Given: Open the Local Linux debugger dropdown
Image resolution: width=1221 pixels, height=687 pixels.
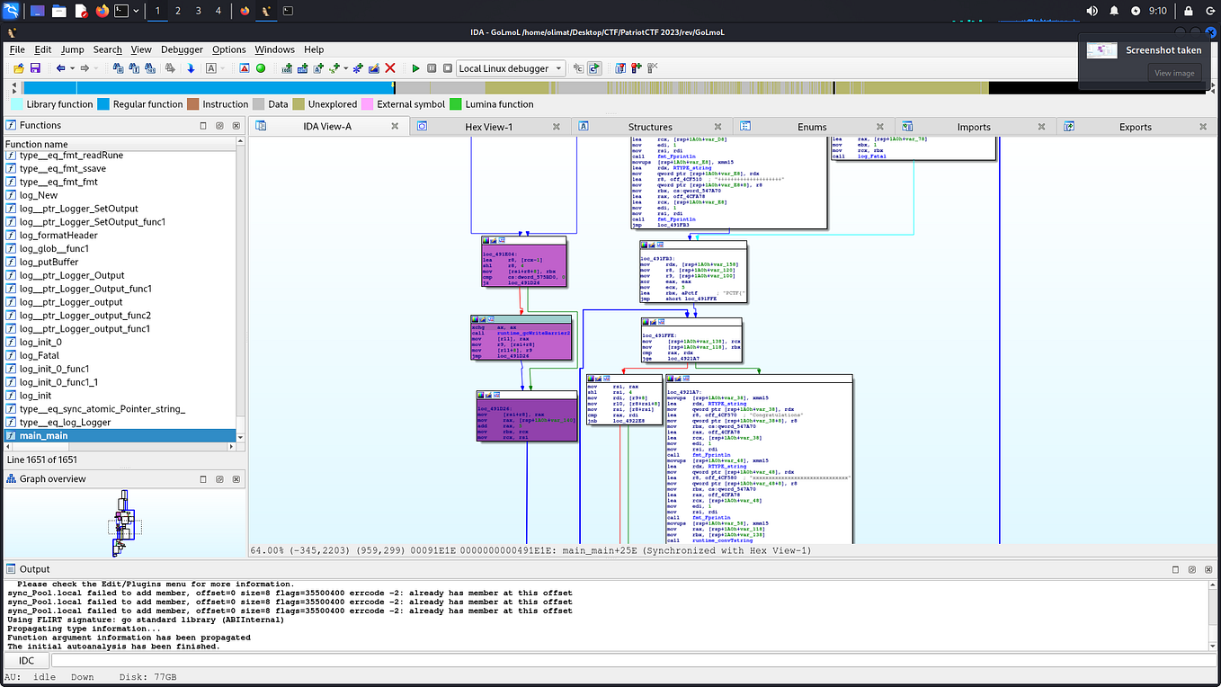Looking at the screenshot, I should [x=558, y=68].
